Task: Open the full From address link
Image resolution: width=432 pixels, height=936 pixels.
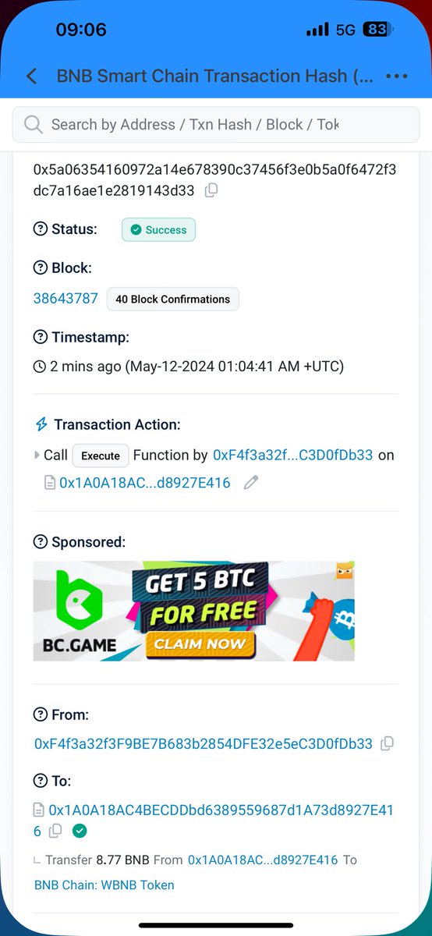Action: click(204, 744)
